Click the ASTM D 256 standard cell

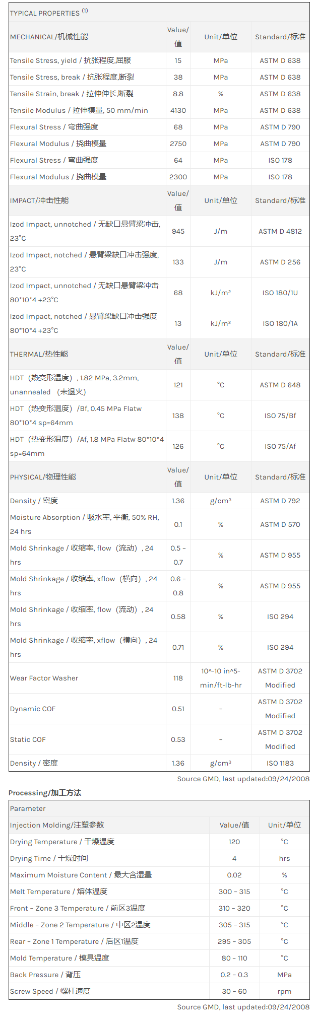point(280,262)
